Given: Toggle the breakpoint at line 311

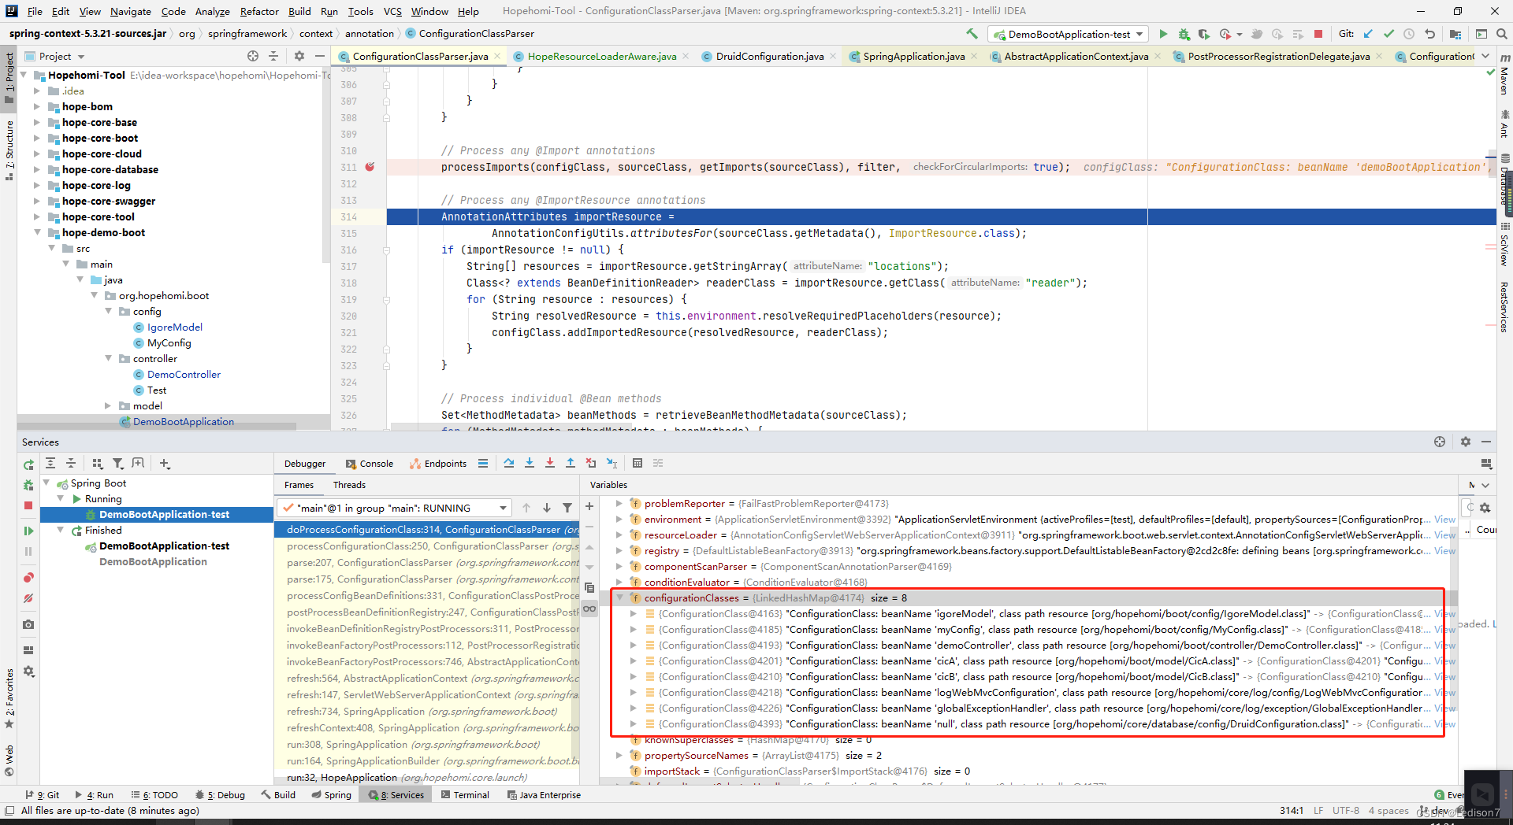Looking at the screenshot, I should (370, 167).
